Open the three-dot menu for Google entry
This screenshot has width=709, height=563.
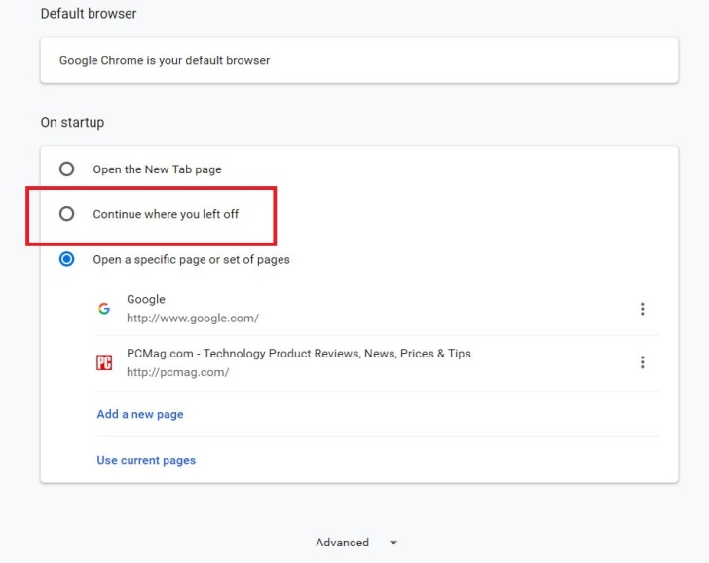[x=642, y=309]
